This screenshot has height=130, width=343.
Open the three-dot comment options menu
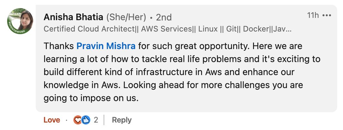coord(326,16)
